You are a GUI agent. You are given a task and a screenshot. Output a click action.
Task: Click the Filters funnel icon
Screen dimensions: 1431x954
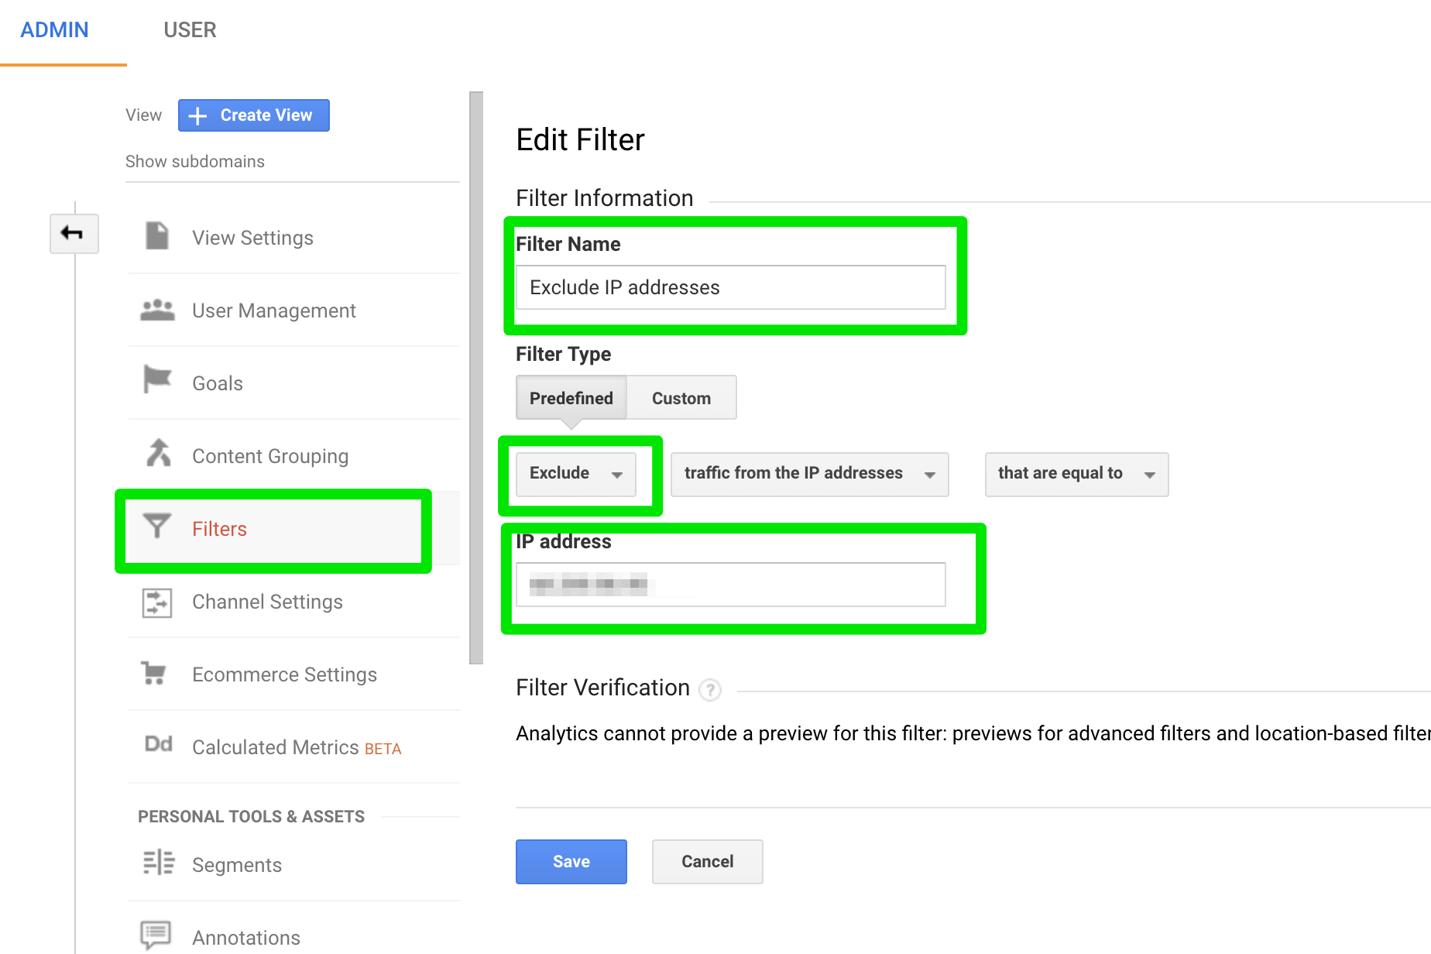coord(157,527)
